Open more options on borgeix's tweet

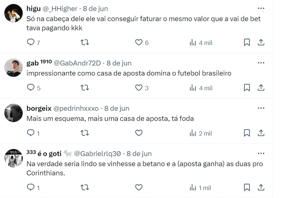tap(261, 108)
